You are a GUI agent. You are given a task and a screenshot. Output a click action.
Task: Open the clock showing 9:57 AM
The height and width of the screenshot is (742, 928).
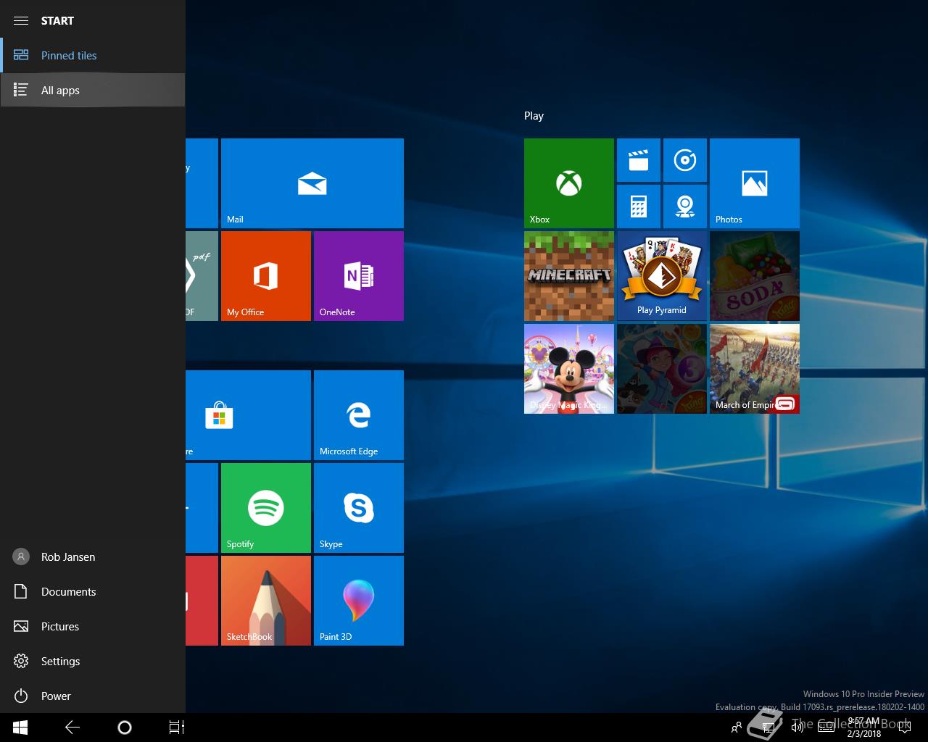point(864,728)
